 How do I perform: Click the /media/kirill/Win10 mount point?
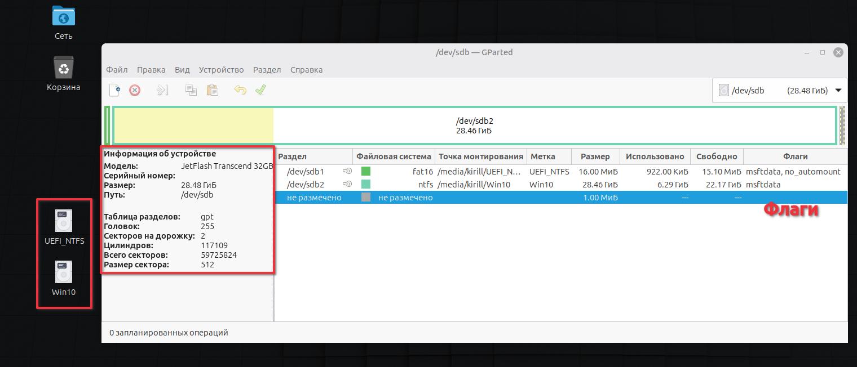[475, 184]
